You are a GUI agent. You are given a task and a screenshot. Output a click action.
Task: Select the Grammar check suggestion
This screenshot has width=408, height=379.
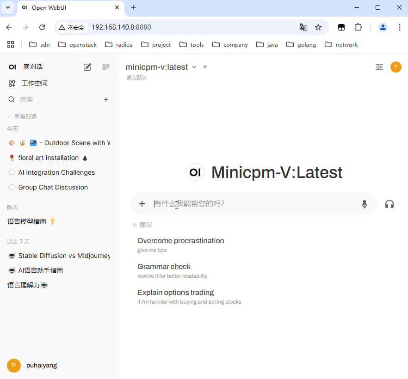tap(172, 271)
